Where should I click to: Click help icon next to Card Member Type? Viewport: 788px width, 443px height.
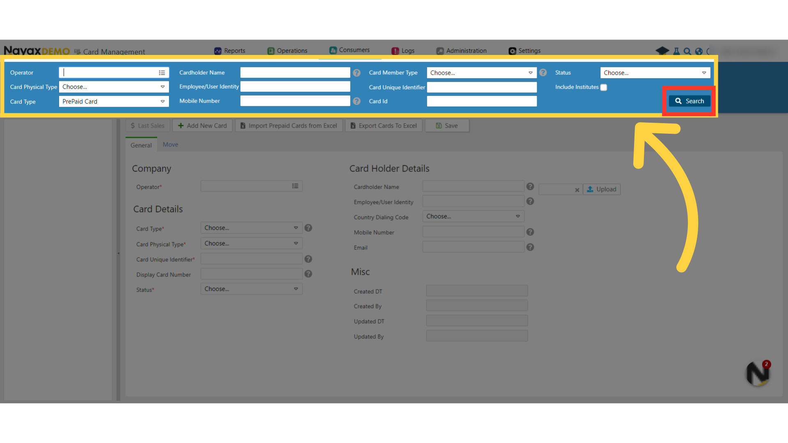(543, 73)
